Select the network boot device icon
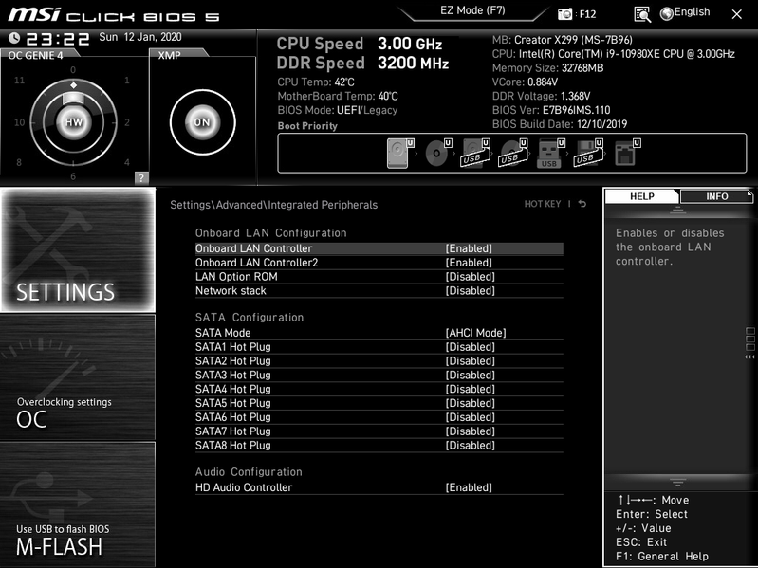This screenshot has height=568, width=758. pos(625,154)
